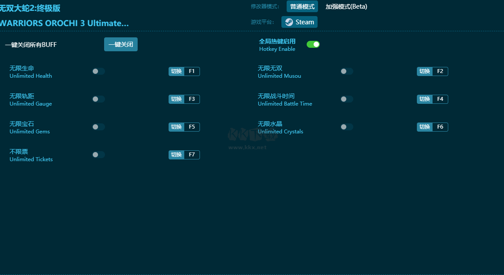The height and width of the screenshot is (275, 504).
Task: Switch on Unlimited Tickets toggle
Action: pyautogui.click(x=98, y=155)
